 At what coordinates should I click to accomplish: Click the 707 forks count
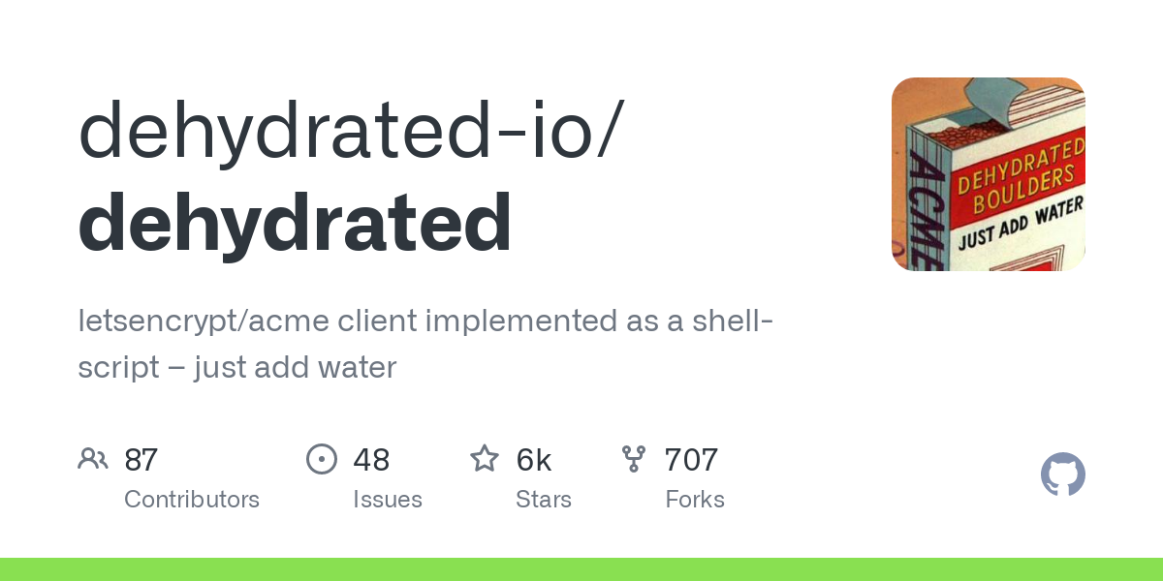coord(691,460)
